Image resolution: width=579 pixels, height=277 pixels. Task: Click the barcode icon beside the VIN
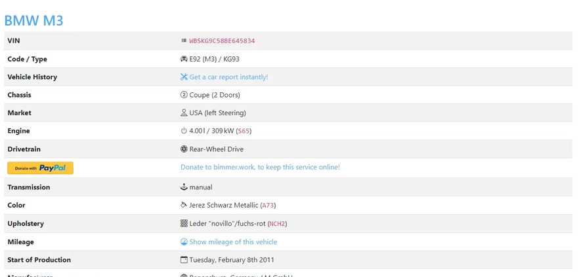(x=184, y=41)
